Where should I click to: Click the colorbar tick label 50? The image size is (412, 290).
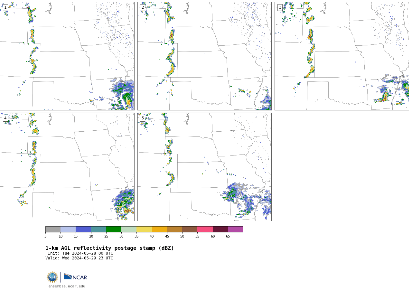click(182, 237)
